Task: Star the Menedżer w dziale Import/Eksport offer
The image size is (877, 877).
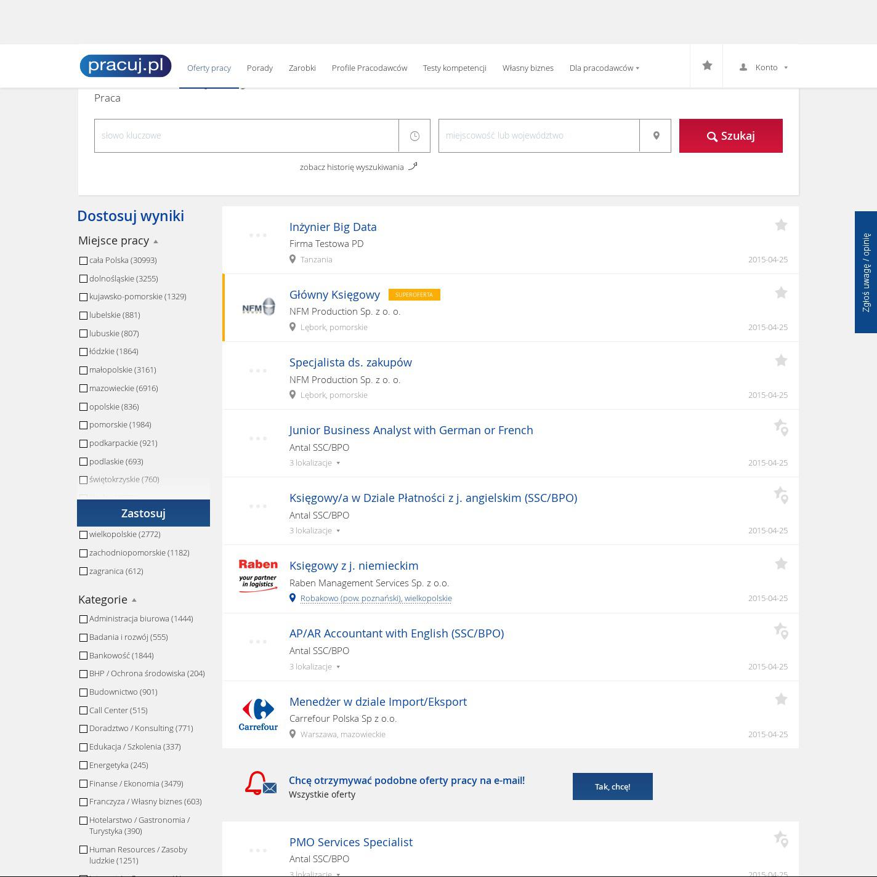Action: click(781, 700)
